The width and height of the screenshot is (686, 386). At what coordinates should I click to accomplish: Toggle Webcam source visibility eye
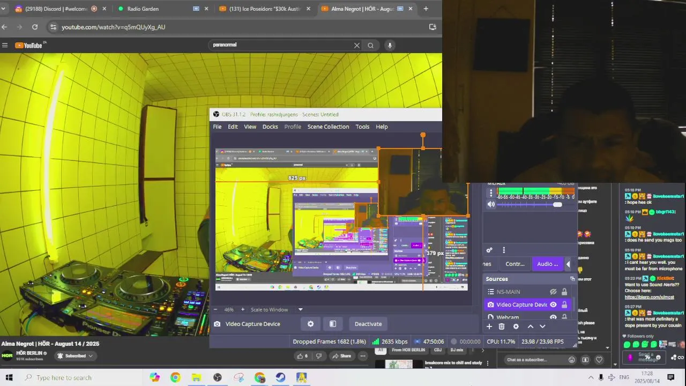click(x=553, y=317)
